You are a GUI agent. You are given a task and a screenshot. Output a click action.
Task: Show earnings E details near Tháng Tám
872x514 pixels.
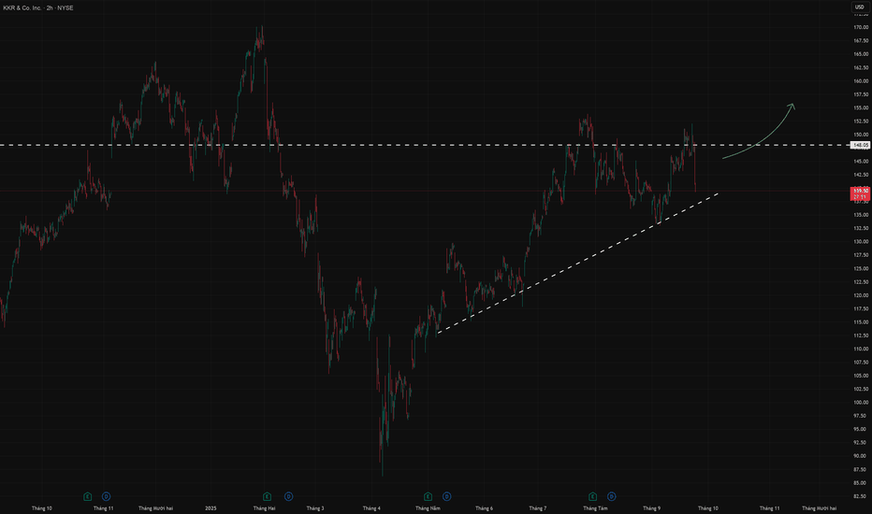click(x=593, y=496)
